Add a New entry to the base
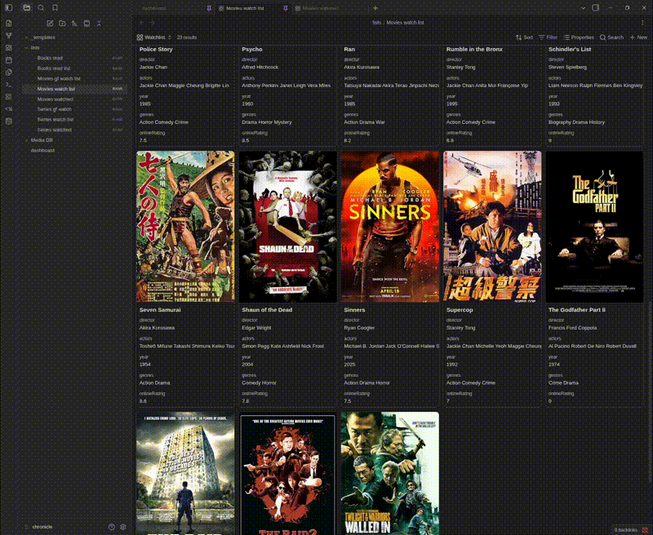Viewport: 653px width, 535px height. (x=638, y=38)
